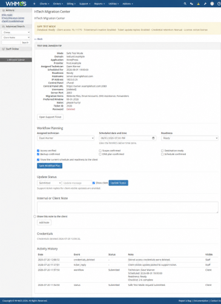Click Add Note button
This screenshot has height=304, width=221.
coord(44,222)
